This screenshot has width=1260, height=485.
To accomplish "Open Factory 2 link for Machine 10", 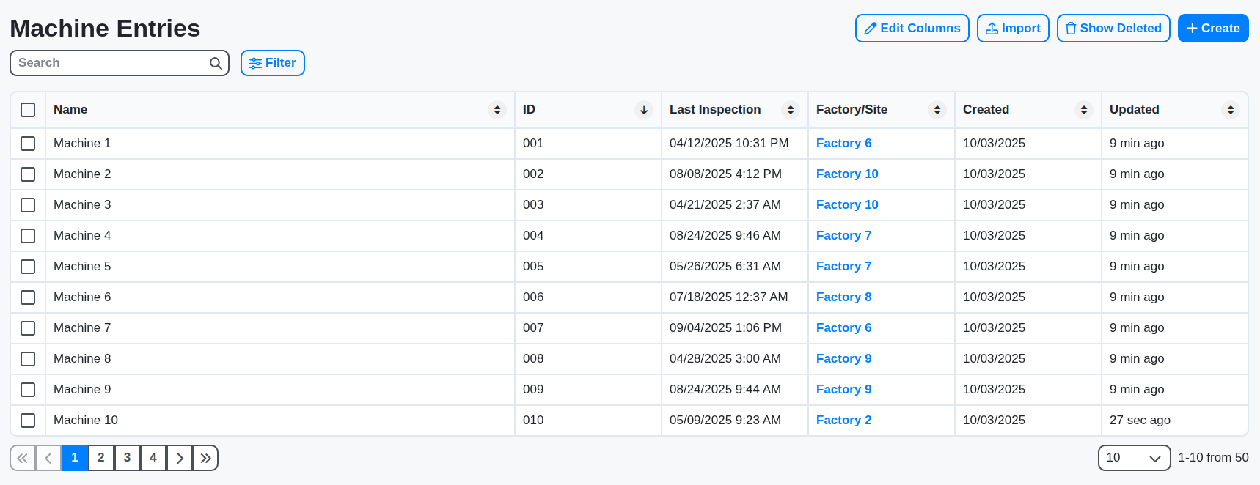I will pyautogui.click(x=843, y=421).
